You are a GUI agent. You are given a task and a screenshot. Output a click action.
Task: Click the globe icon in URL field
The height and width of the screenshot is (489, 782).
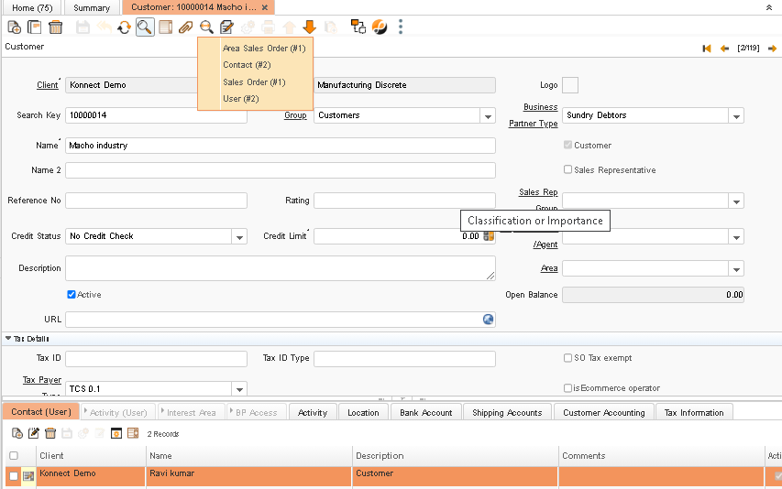click(x=489, y=320)
